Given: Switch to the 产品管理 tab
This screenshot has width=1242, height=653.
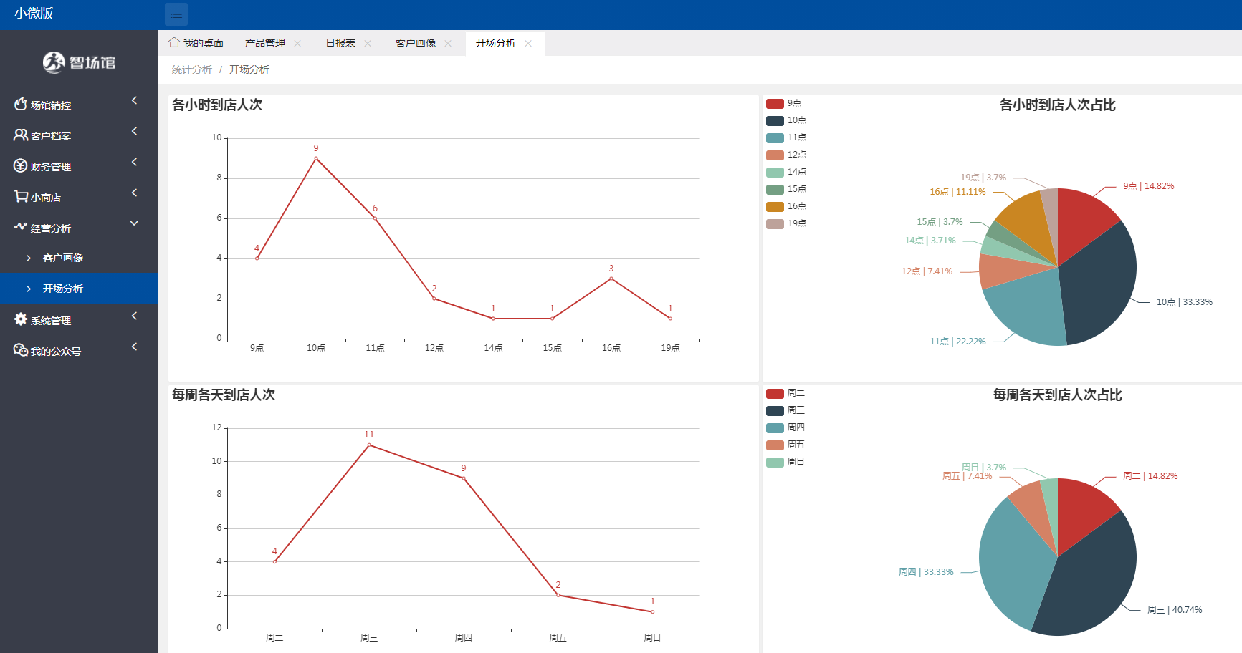Looking at the screenshot, I should (x=265, y=44).
